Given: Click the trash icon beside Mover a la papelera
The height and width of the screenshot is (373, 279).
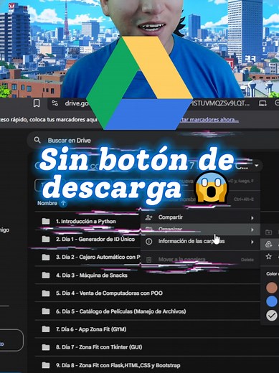Looking at the screenshot, I should pyautogui.click(x=148, y=260).
